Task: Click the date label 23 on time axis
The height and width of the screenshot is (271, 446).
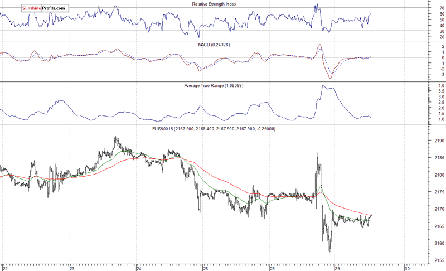Action: pyautogui.click(x=72, y=268)
